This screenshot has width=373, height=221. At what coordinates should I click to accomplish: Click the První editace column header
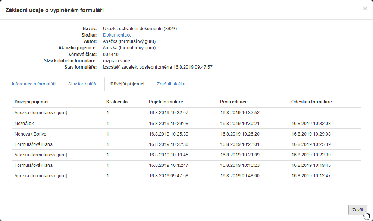click(x=234, y=102)
